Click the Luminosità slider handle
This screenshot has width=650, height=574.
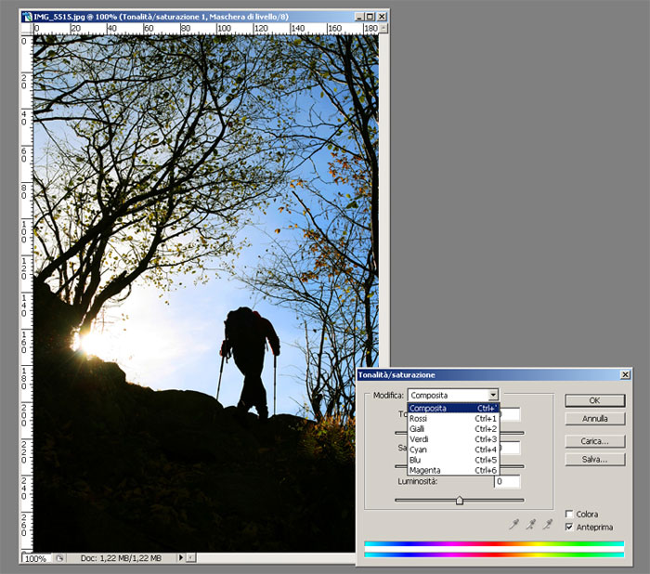point(459,501)
